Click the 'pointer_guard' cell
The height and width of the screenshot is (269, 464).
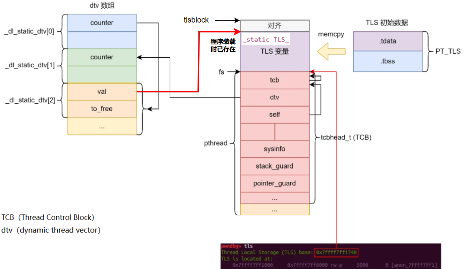[275, 184]
